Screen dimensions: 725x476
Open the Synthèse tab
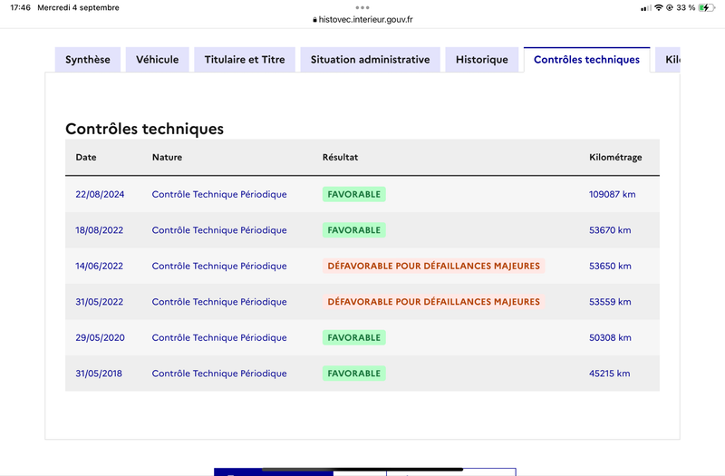[88, 60]
